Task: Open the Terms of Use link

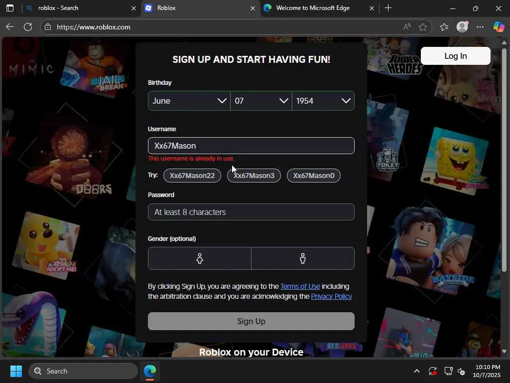Action: point(300,286)
